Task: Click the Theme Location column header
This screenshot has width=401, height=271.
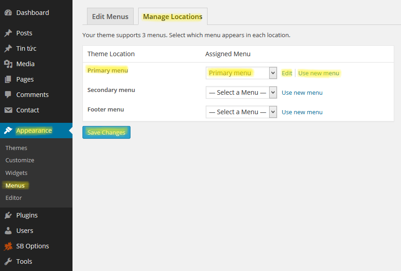Action: coord(111,54)
